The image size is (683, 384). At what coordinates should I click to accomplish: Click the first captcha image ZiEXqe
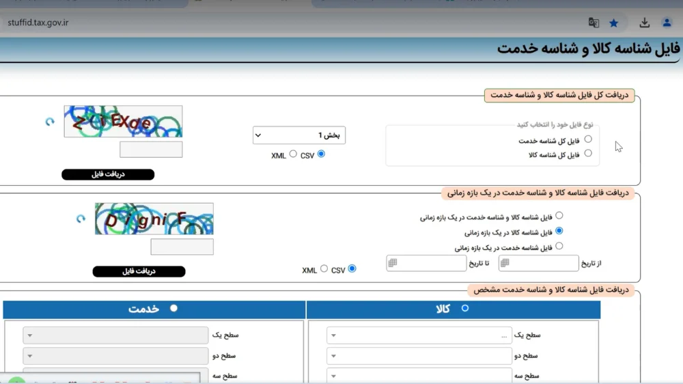click(x=123, y=121)
